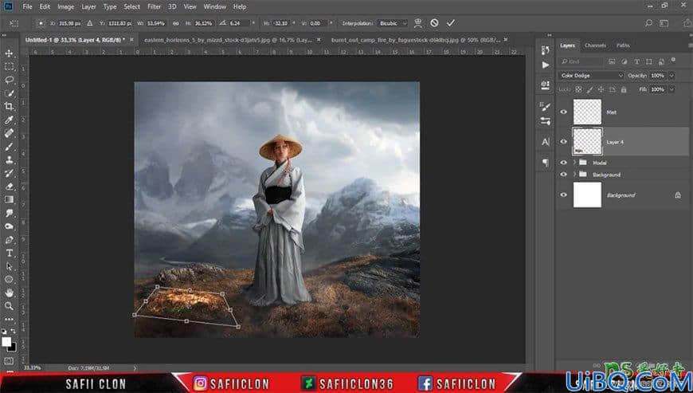
Task: Cancel the transform in options bar
Action: [x=434, y=23]
